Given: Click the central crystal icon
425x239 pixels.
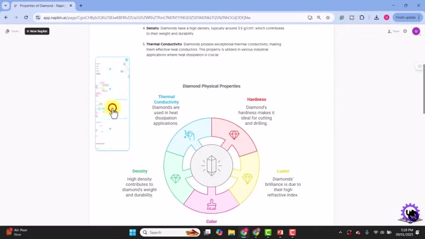Looking at the screenshot, I should 211,166.
